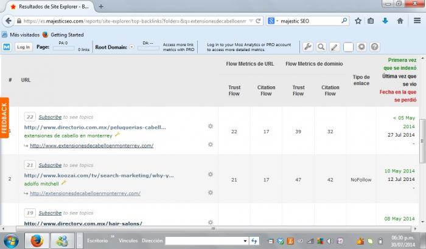
Task: Open the Firefox downloads arrow
Action: coord(385,21)
